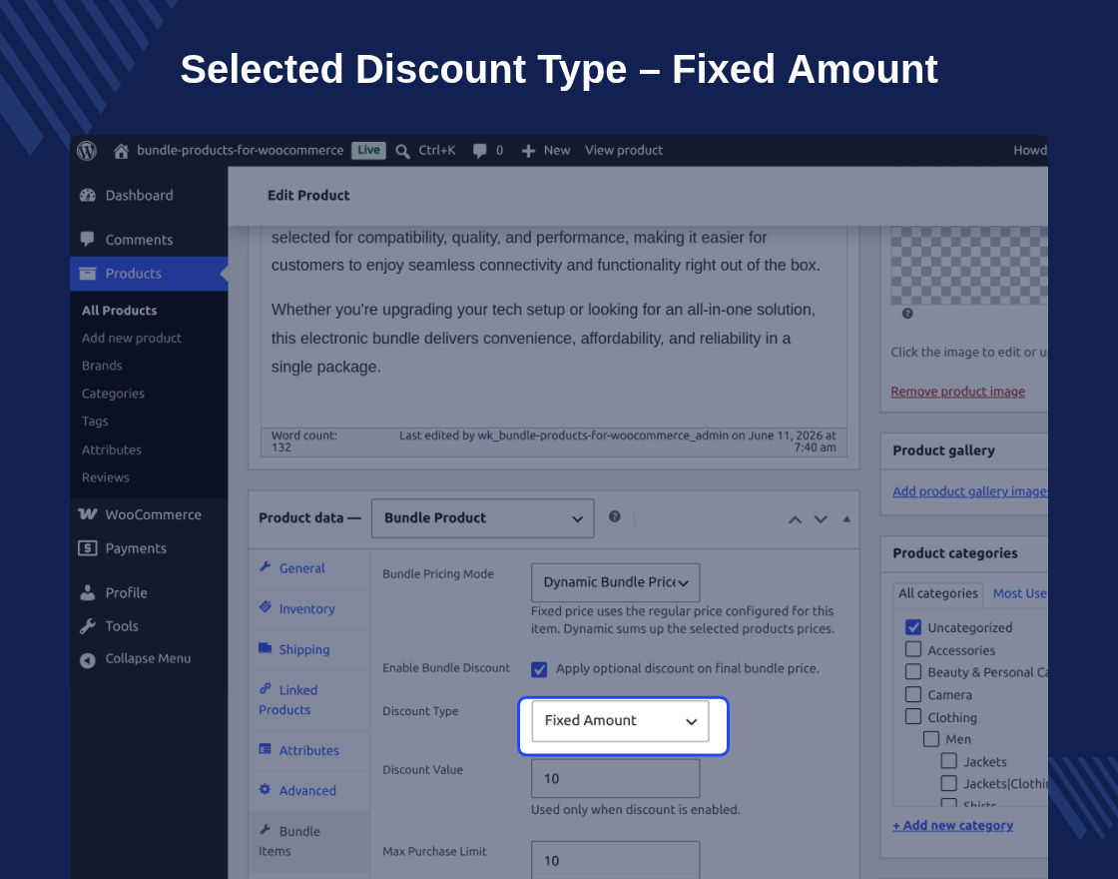This screenshot has width=1118, height=879.
Task: Check the Accessories category
Action: coord(913,649)
